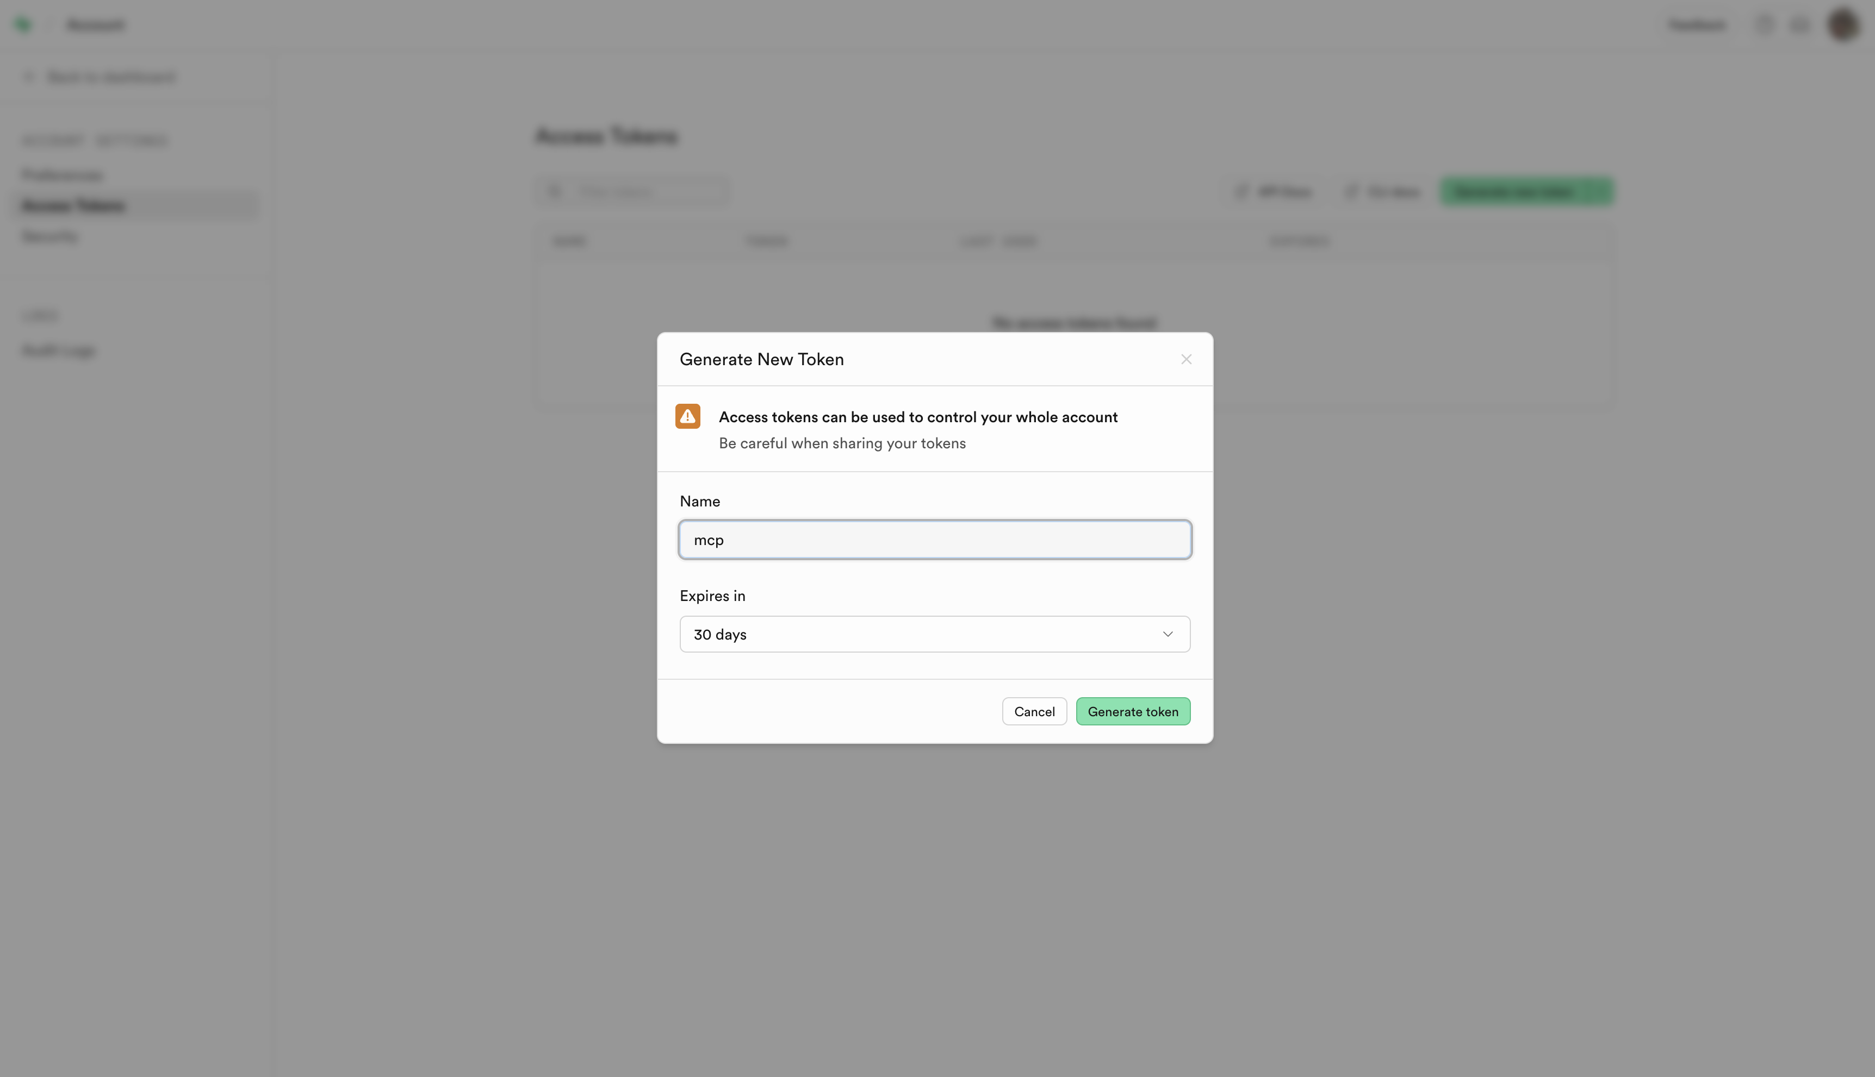The height and width of the screenshot is (1077, 1875).
Task: Switch to the Access Tokens section in sidebar
Action: coord(73,205)
